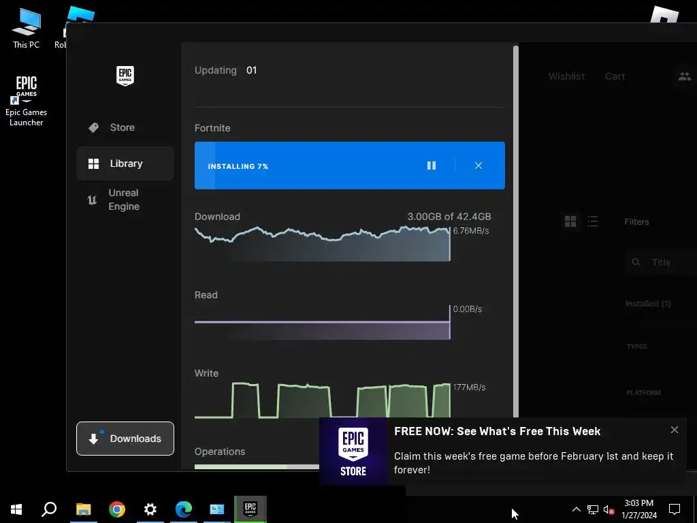
Task: Click the Download speed graph
Action: (322, 244)
